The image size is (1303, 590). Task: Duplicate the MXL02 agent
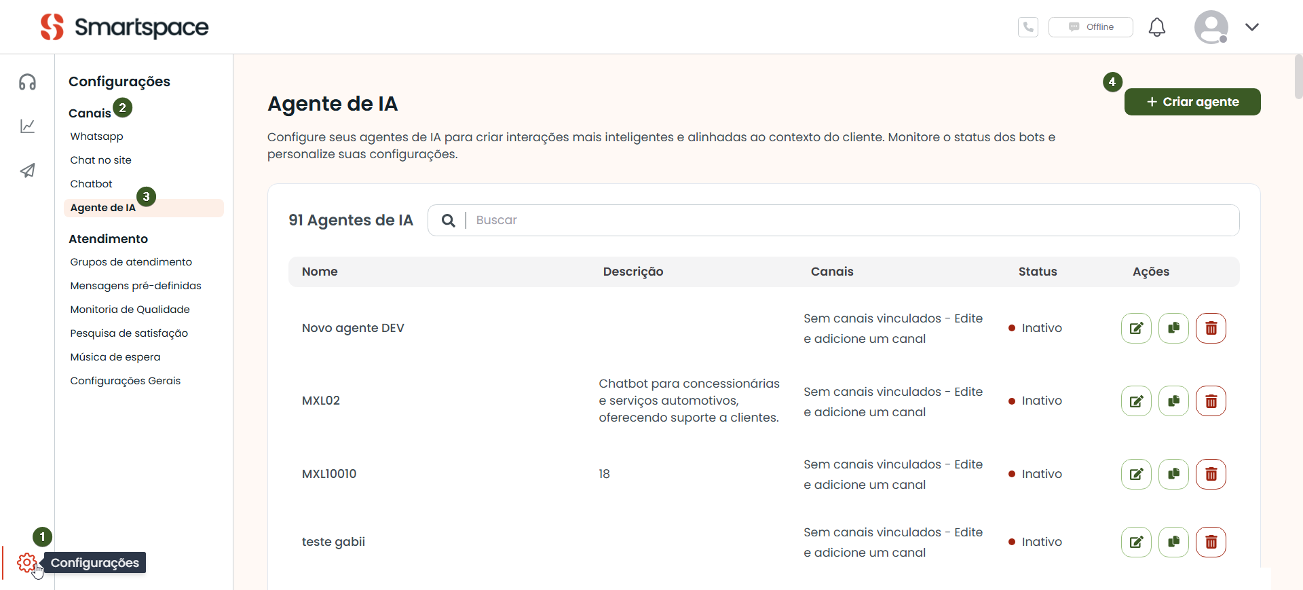(x=1173, y=401)
